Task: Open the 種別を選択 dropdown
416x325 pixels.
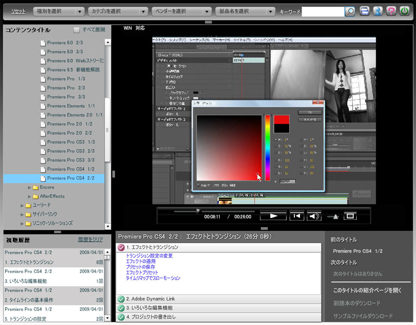Action: 58,11
